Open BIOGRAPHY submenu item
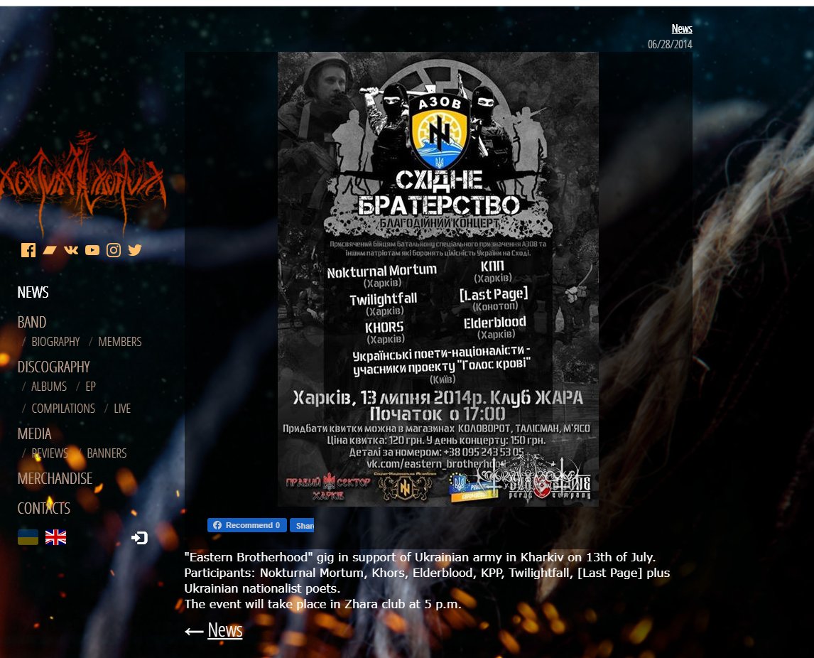Image resolution: width=814 pixels, height=658 pixels. [x=55, y=342]
